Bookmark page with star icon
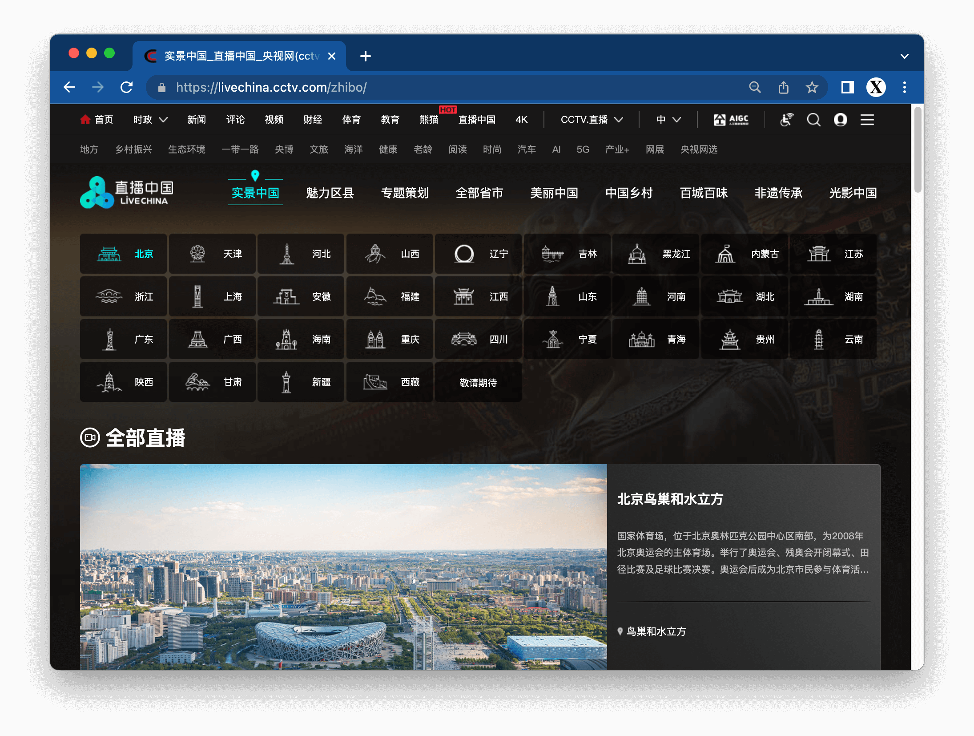This screenshot has width=974, height=736. [x=812, y=87]
